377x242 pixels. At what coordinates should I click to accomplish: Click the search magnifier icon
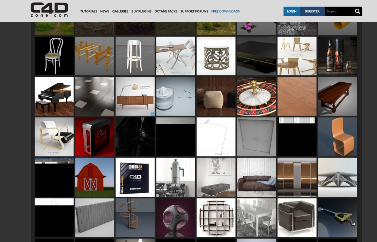(x=357, y=11)
